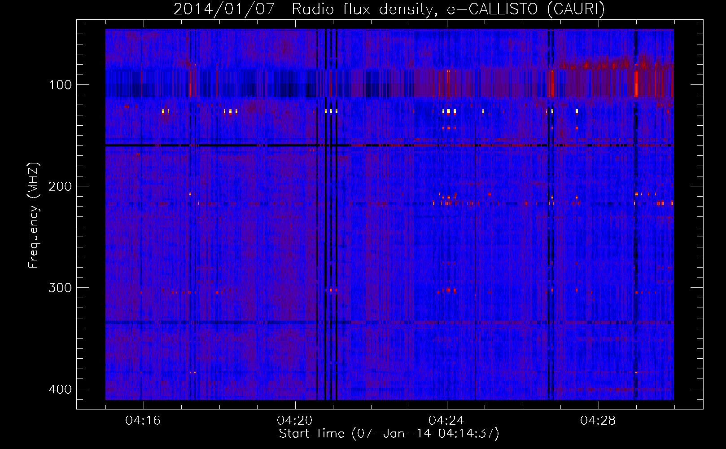The image size is (726, 449).
Task: Select the '(GAURI)' station name in title
Action: [x=576, y=9]
